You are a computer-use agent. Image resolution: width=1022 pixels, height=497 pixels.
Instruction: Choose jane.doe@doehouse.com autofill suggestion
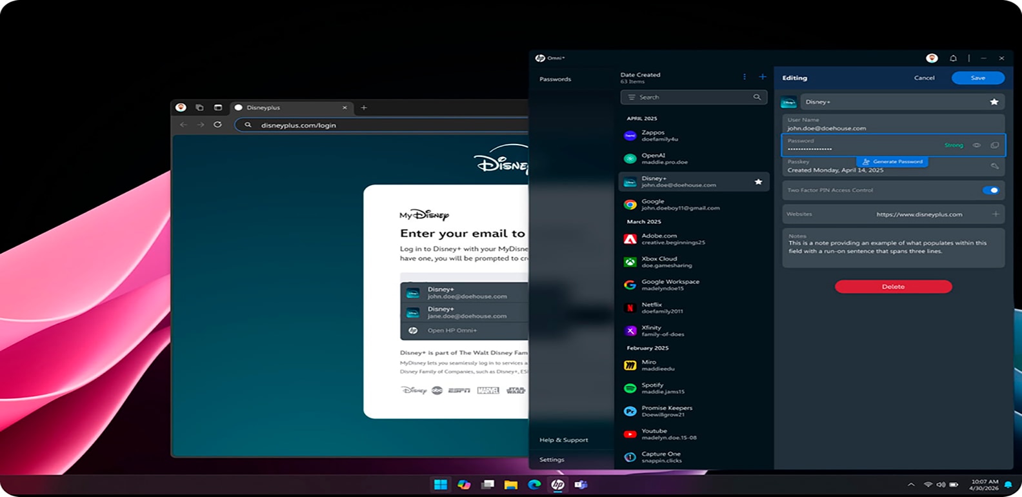click(466, 312)
